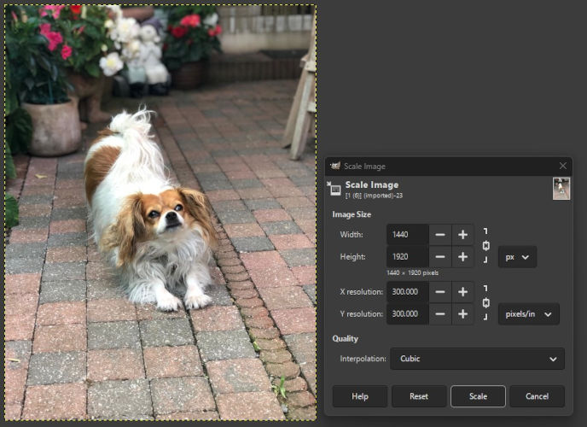The width and height of the screenshot is (587, 427).
Task: Increase X resolution with plus button
Action: tap(462, 292)
